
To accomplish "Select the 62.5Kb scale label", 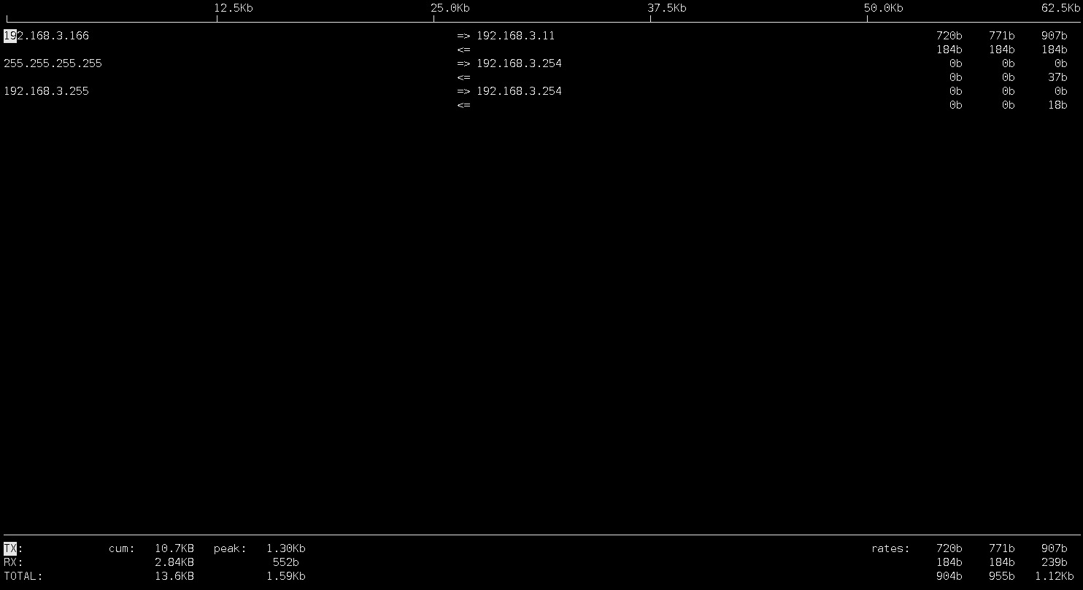I will point(1059,8).
